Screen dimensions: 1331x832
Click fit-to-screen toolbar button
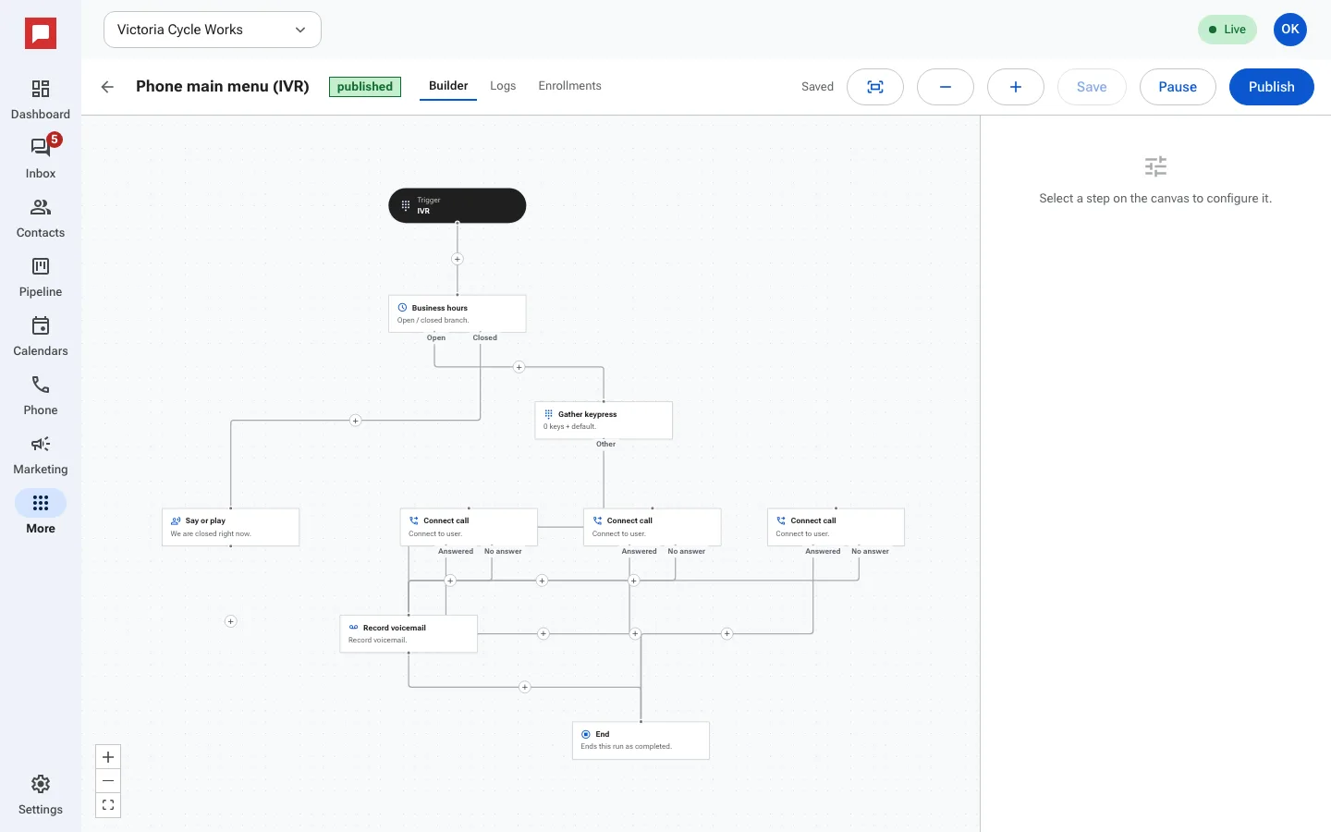coord(875,87)
